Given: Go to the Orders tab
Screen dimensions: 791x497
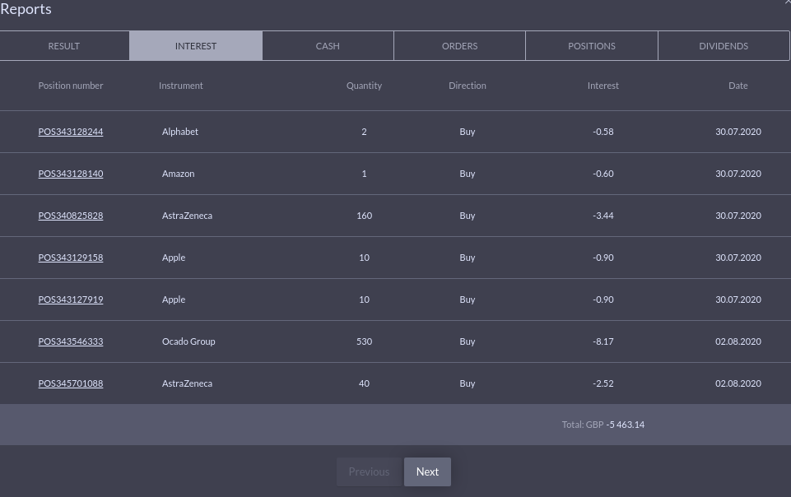Looking at the screenshot, I should click(x=459, y=46).
